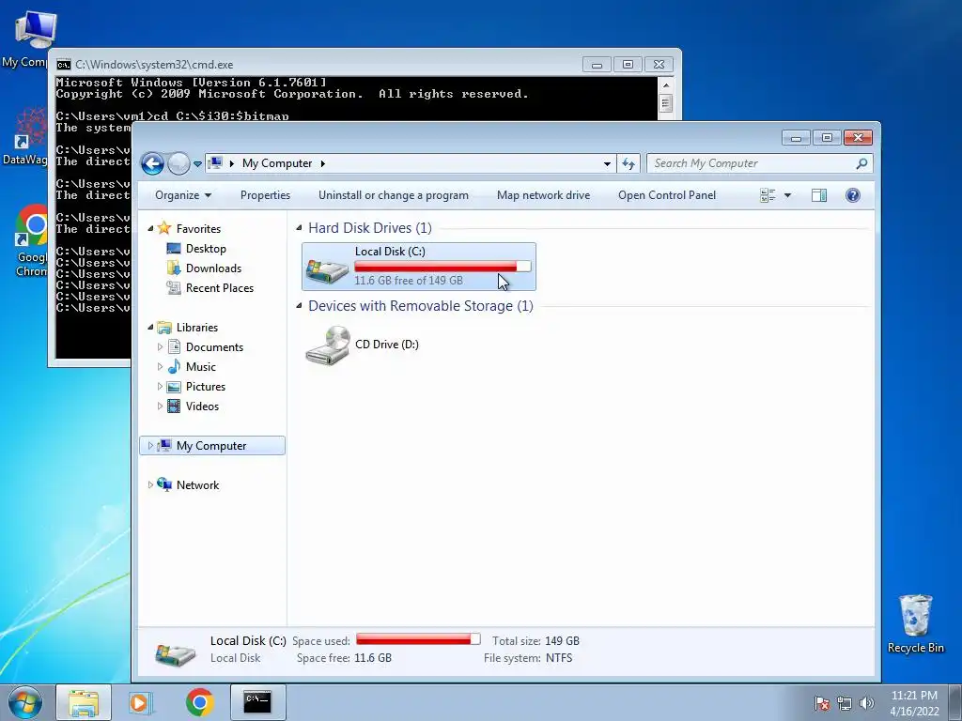Screen dimensions: 962x721
Task: Click the Search My Computer field
Action: [759, 163]
